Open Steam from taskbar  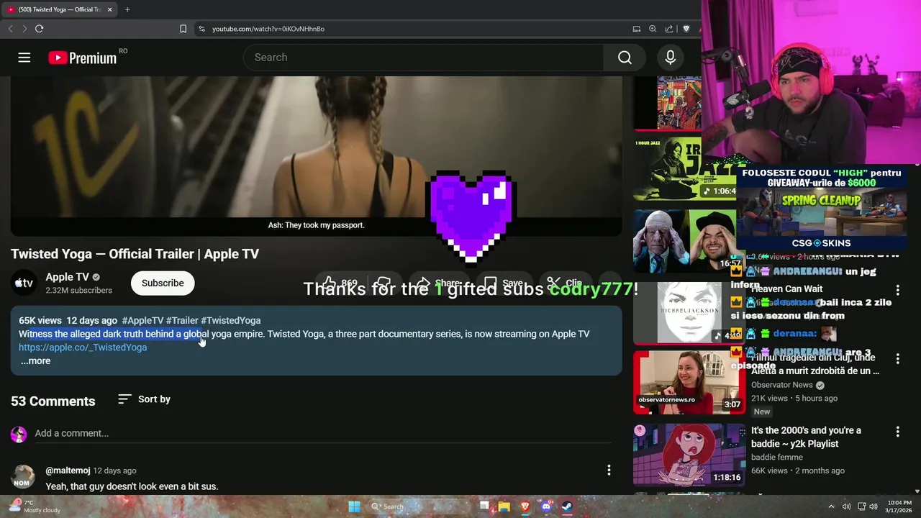[566, 506]
